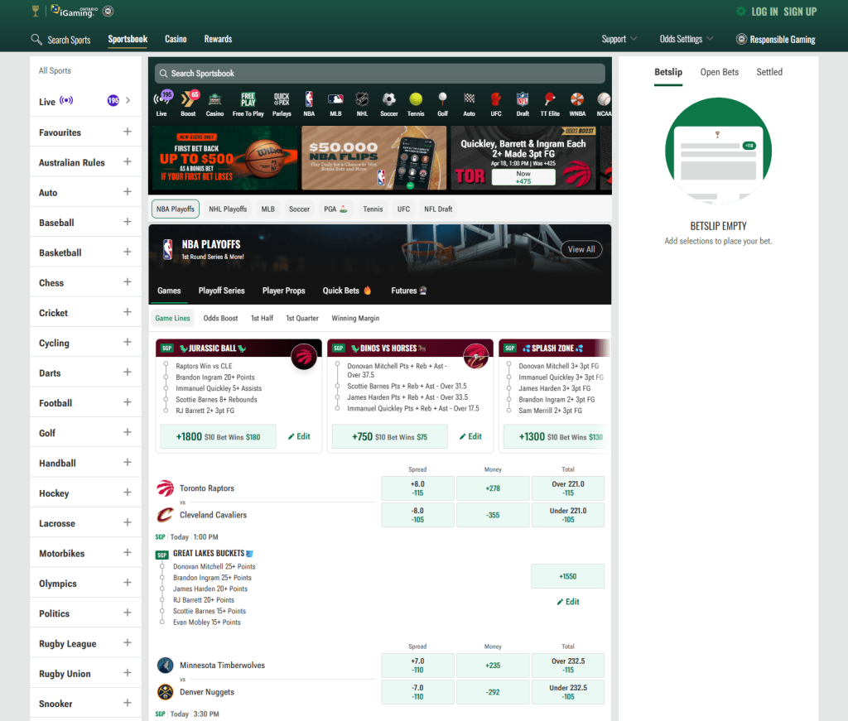Image resolution: width=848 pixels, height=721 pixels.
Task: Open the Odds Settings dropdown
Action: pos(687,39)
